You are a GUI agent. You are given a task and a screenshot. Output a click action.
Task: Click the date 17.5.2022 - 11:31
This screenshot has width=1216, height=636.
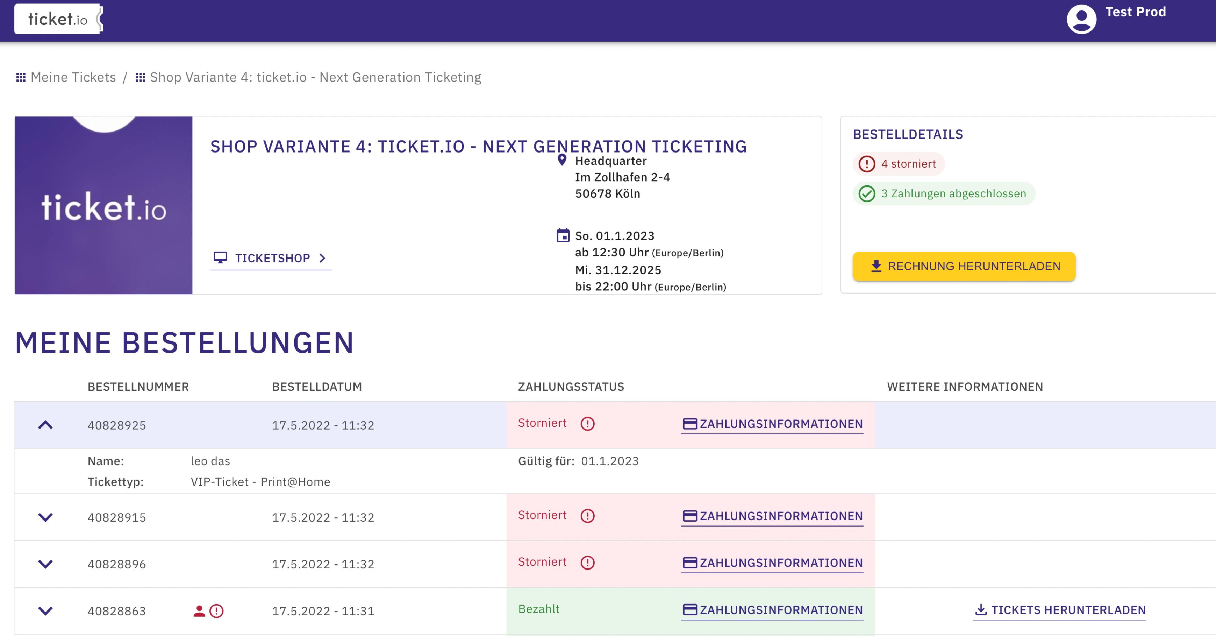pos(323,610)
